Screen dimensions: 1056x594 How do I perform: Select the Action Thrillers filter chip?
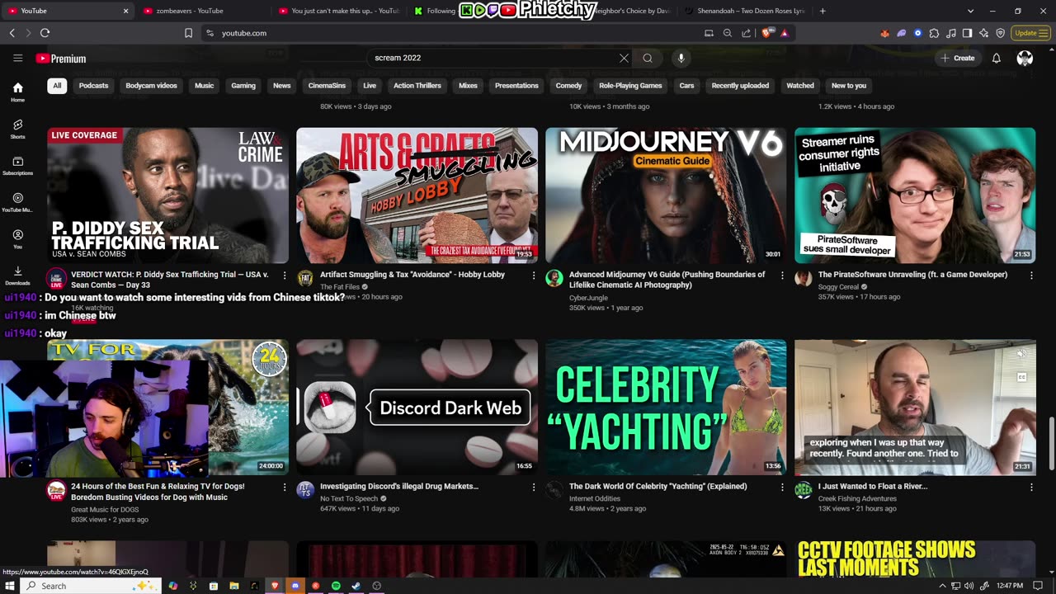pos(417,86)
